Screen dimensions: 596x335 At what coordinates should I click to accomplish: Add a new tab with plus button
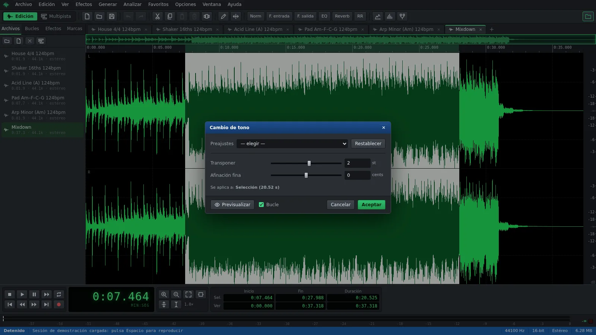click(x=492, y=29)
